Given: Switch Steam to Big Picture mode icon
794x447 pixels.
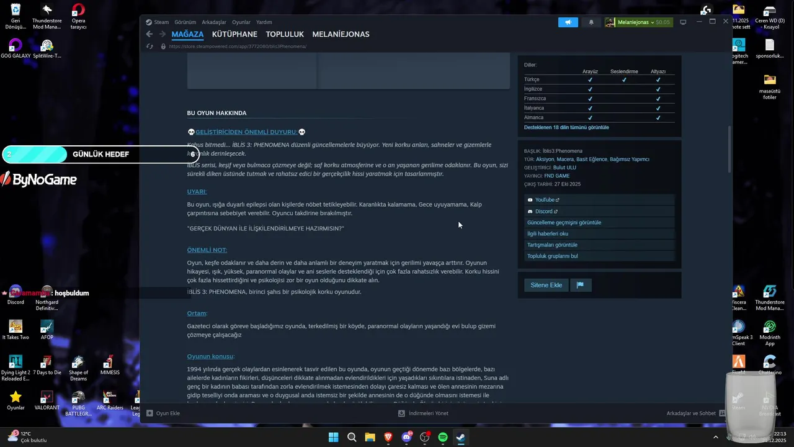Looking at the screenshot, I should click(683, 22).
